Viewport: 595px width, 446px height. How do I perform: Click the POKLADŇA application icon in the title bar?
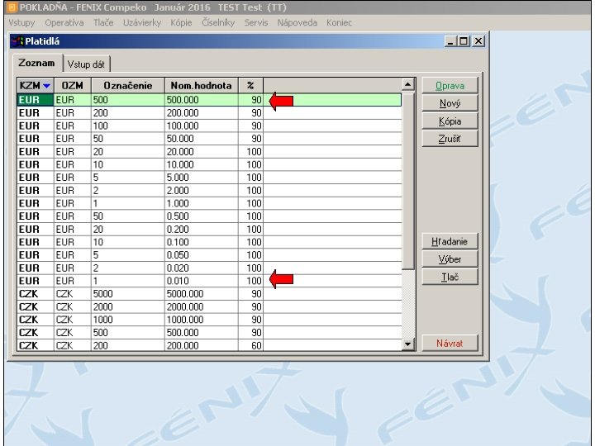pyautogui.click(x=12, y=7)
